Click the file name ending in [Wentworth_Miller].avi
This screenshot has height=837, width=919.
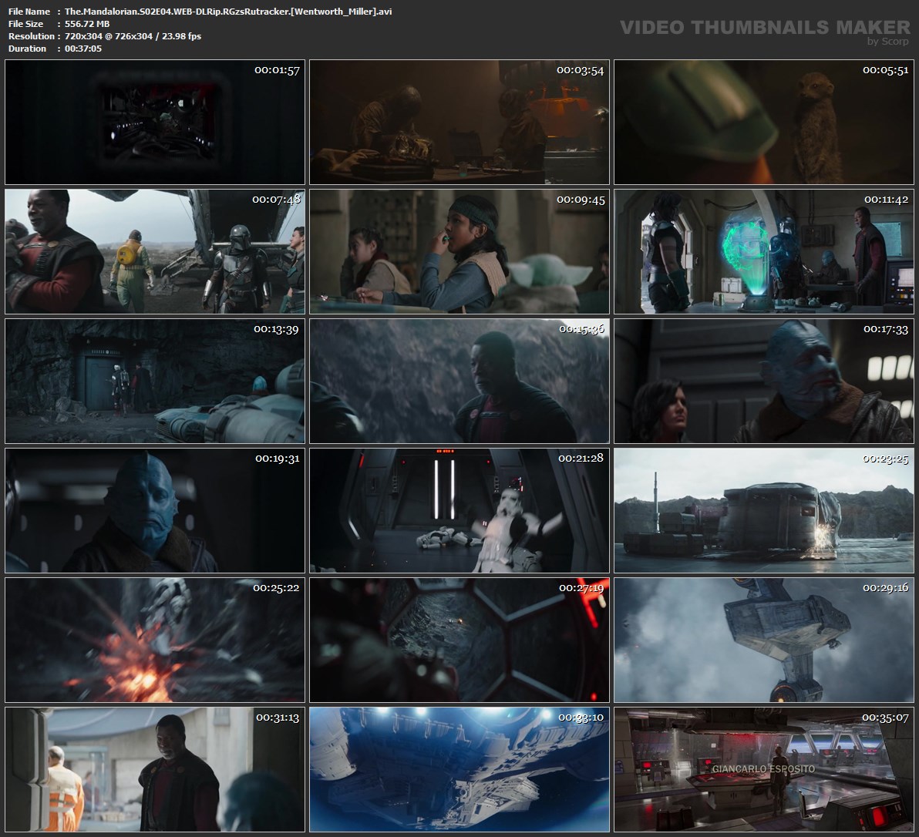point(228,12)
